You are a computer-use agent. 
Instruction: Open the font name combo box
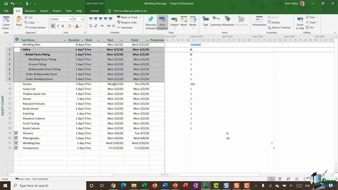61,19
